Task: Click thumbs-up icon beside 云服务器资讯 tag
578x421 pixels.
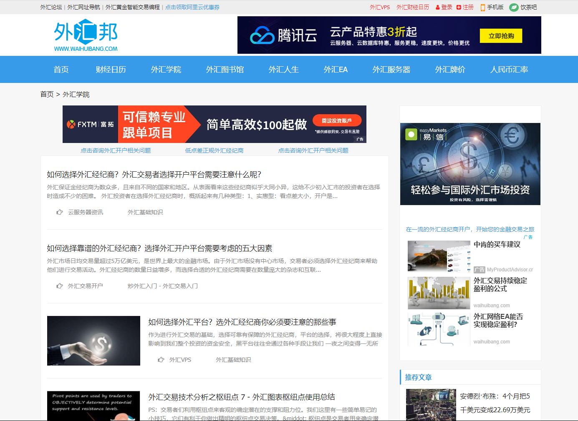Action: [60, 212]
